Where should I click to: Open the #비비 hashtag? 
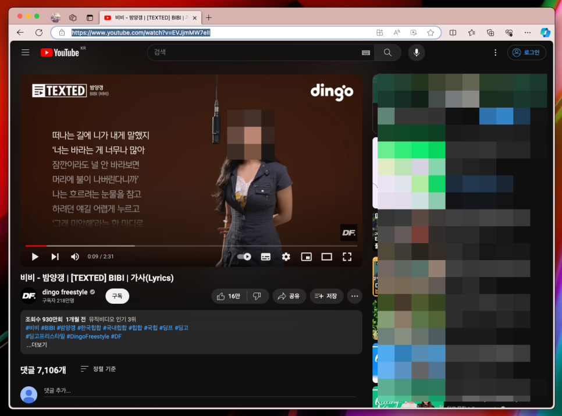32,328
